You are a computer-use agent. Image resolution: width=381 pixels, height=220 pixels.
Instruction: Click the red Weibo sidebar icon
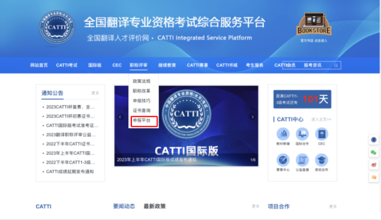coord(374,164)
